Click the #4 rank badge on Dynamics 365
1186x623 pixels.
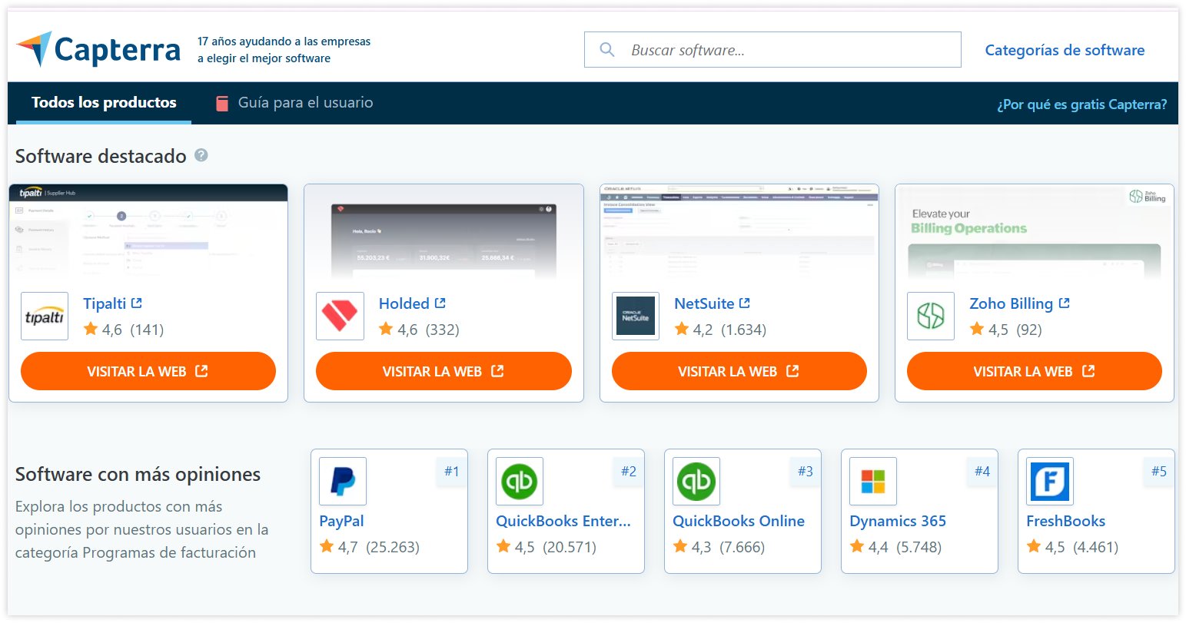[x=982, y=471]
